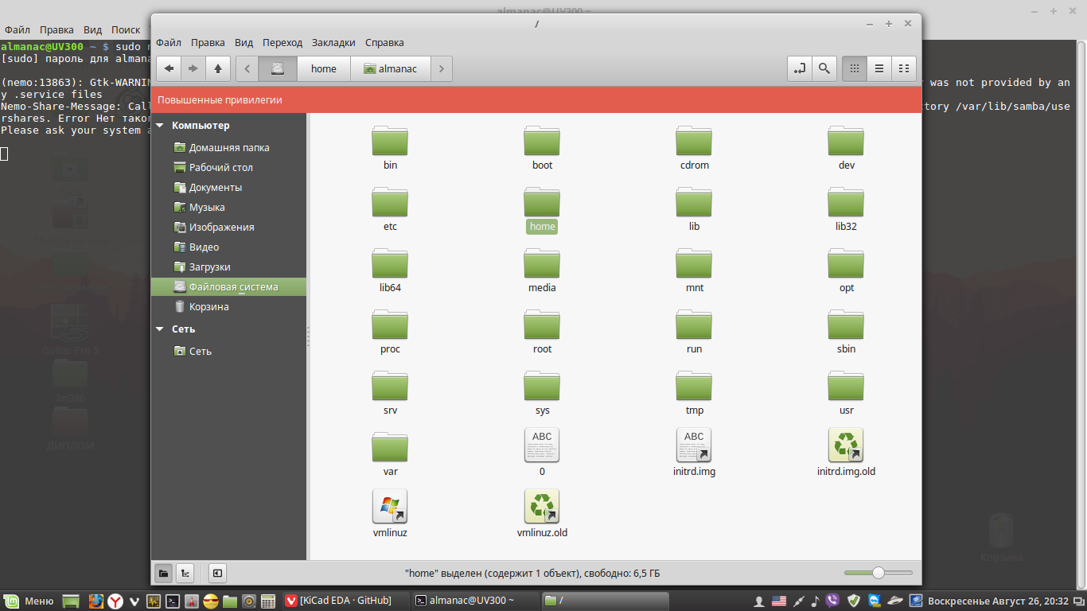Open the Сеть network item in the sidebar

pos(228,352)
